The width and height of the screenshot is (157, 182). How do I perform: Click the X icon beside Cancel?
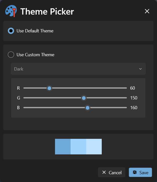(104, 172)
